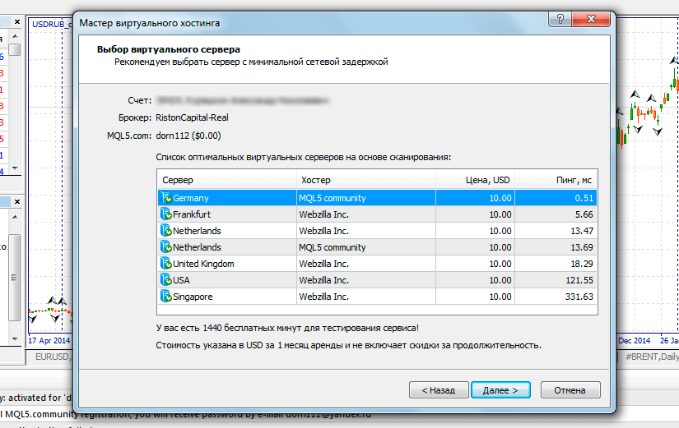
Task: Close the lower left panel with X
Action: (17, 201)
